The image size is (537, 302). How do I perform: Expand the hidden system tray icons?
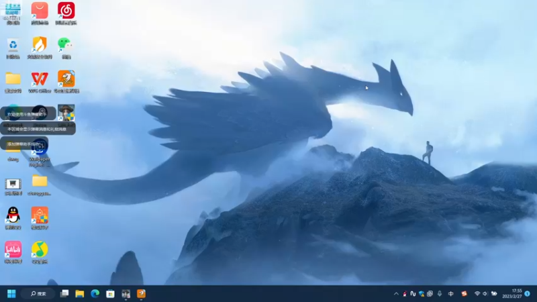[396, 294]
